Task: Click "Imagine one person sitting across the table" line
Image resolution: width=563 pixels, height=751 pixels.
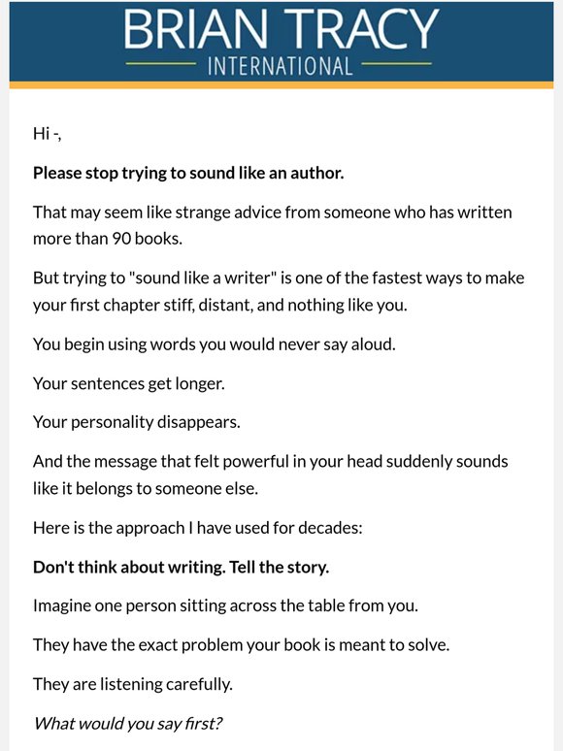Action: point(225,605)
